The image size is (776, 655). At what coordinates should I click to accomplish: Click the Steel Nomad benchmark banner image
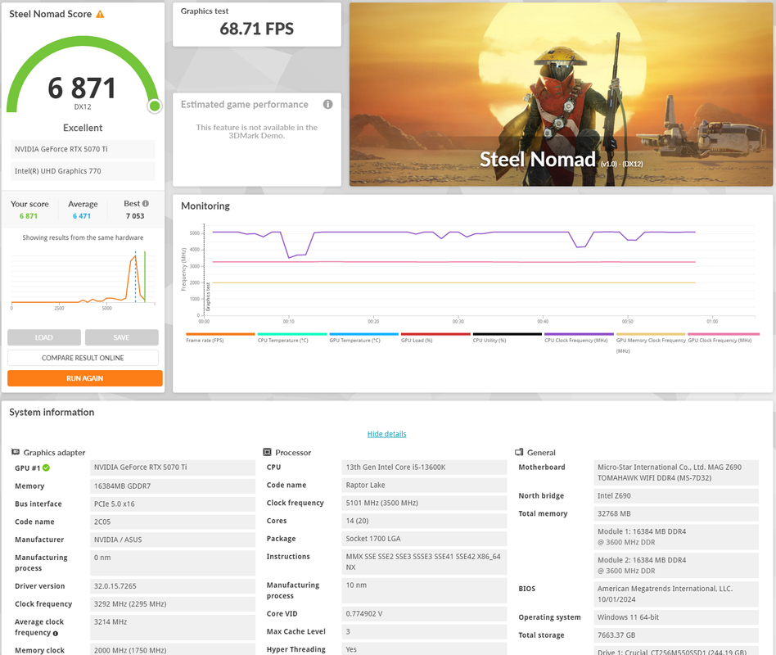(561, 94)
